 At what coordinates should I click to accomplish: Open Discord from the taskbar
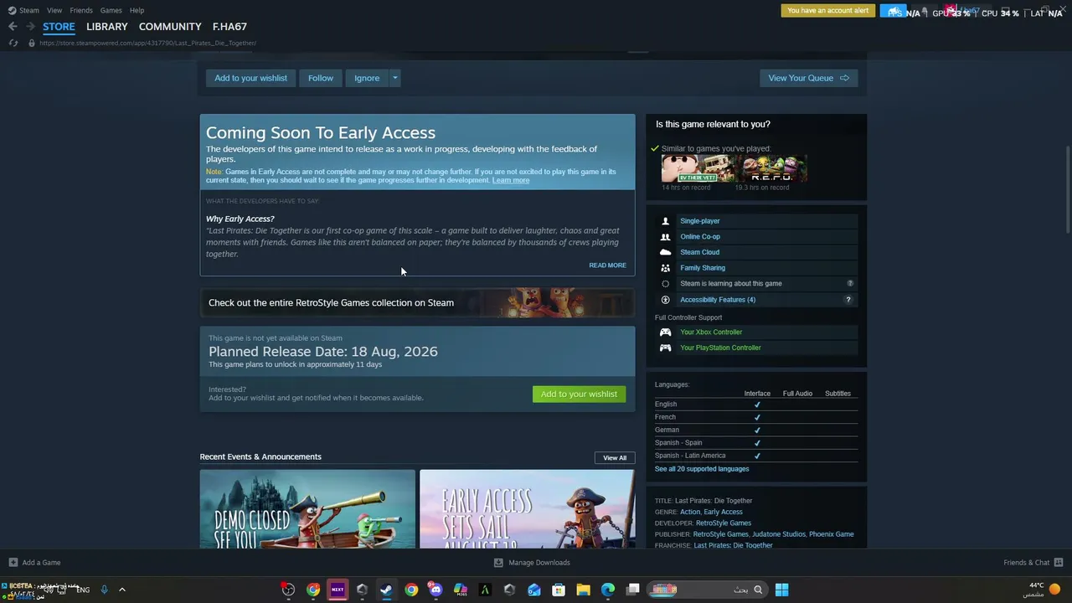(435, 590)
